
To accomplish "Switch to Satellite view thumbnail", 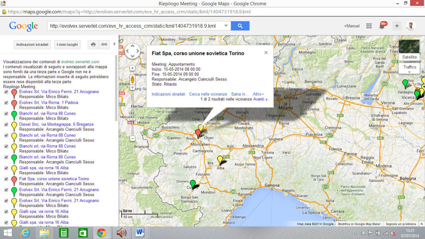I will pyautogui.click(x=409, y=50).
